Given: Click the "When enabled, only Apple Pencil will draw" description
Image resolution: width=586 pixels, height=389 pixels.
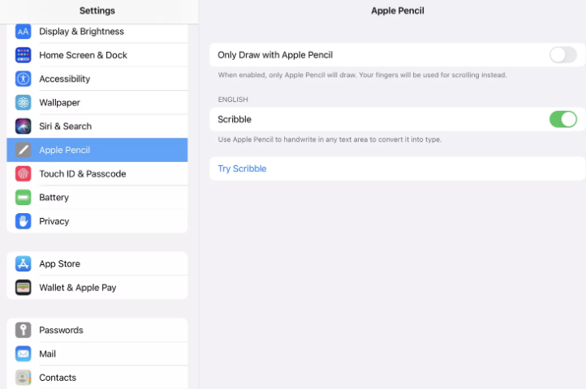Looking at the screenshot, I should (363, 75).
